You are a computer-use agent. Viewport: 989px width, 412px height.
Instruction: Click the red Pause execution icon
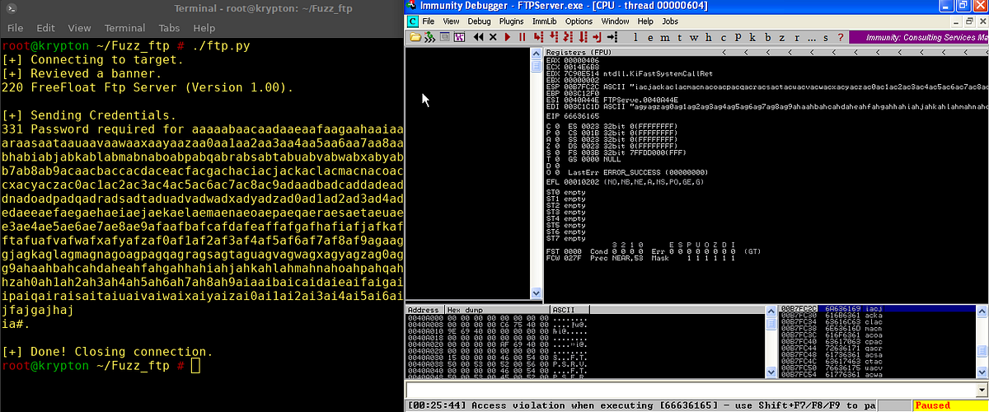[523, 37]
